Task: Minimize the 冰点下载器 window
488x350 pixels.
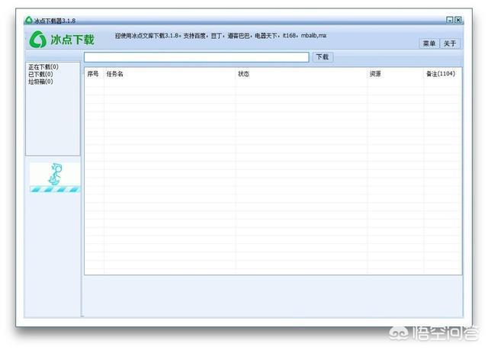Action: pyautogui.click(x=450, y=20)
